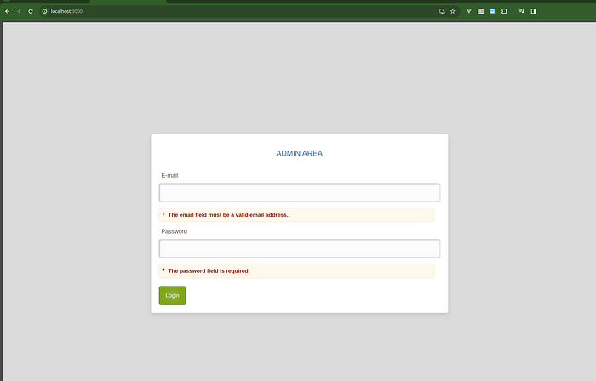Open the Vue devtools extension icon
596x381 pixels.
pos(468,11)
